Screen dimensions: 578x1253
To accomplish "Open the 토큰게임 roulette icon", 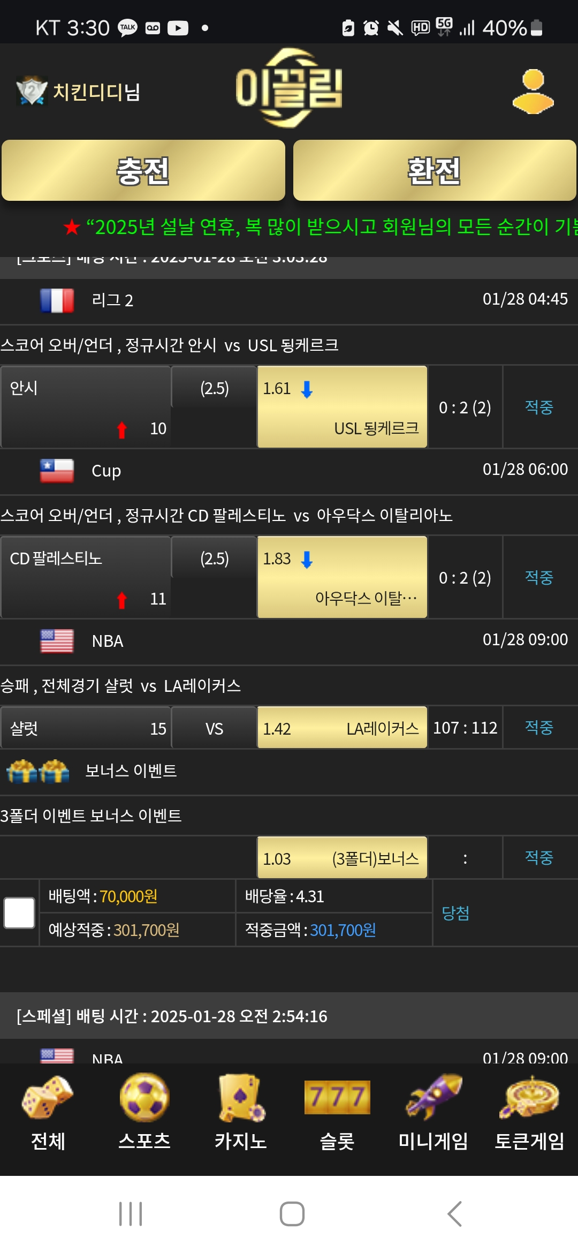I will click(x=529, y=1097).
